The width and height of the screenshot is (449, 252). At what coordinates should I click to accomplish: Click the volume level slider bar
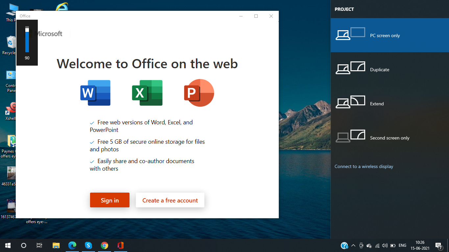pos(27,39)
